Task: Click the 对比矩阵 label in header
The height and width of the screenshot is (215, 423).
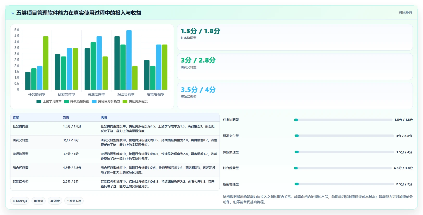Action: (405, 13)
